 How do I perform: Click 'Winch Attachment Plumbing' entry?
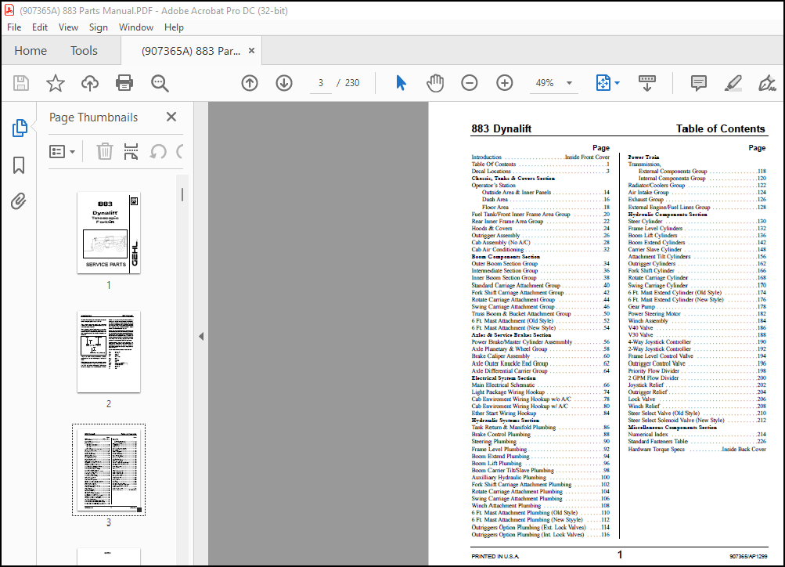[540, 506]
